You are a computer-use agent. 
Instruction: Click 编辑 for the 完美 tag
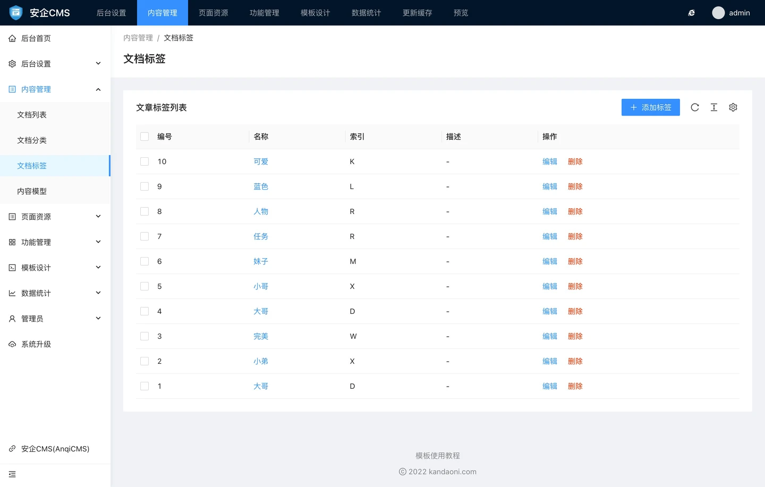click(x=549, y=336)
